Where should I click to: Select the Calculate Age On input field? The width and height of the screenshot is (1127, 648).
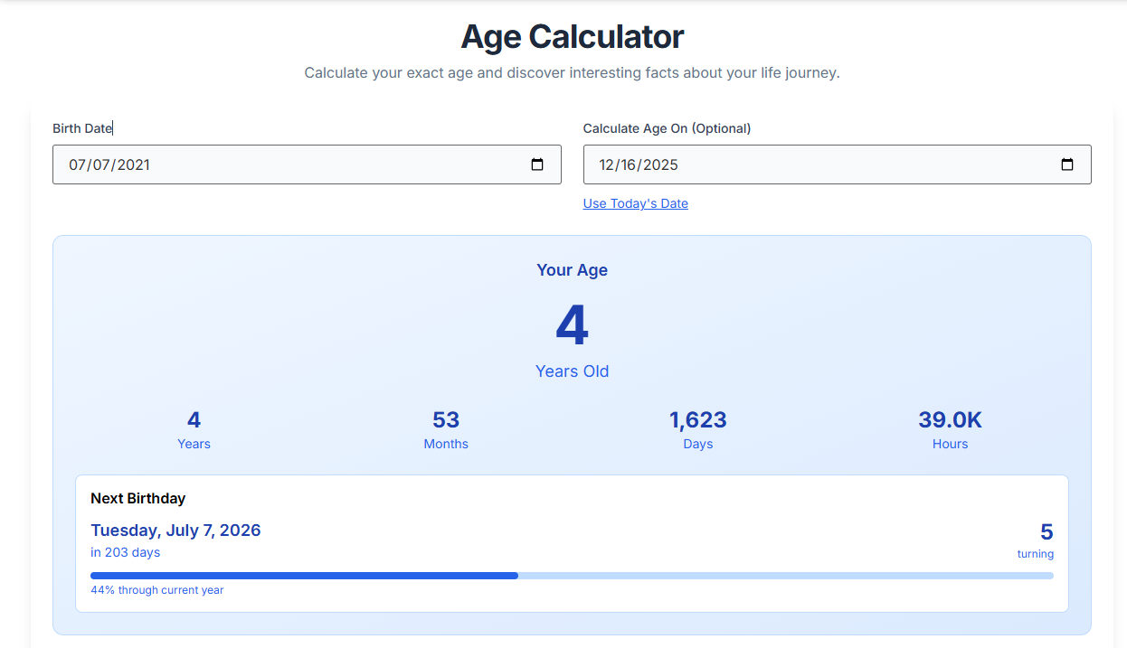click(814, 164)
